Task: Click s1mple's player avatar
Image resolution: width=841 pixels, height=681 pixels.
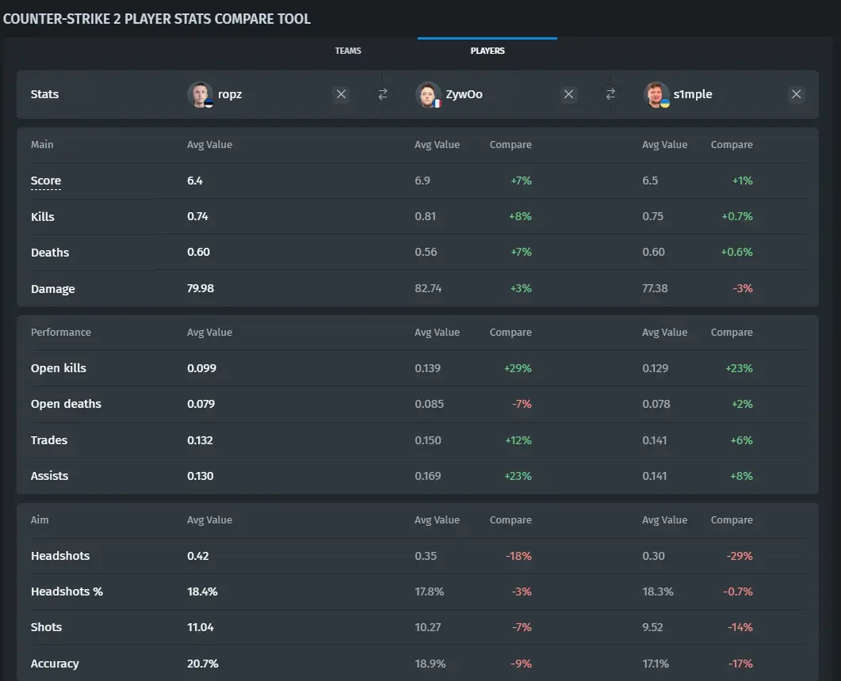Action: [x=656, y=95]
